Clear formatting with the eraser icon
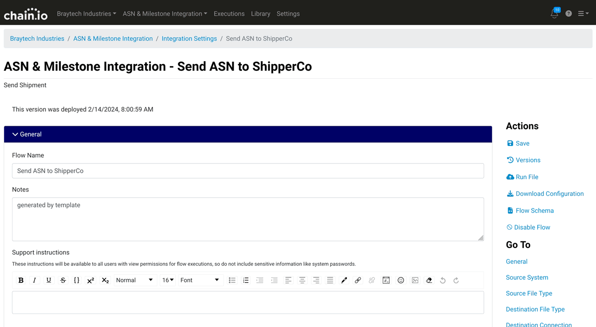Image resolution: width=596 pixels, height=327 pixels. coord(429,280)
